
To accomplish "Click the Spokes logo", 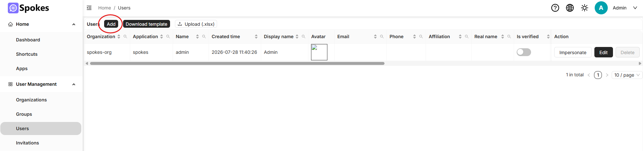I will pos(28,8).
